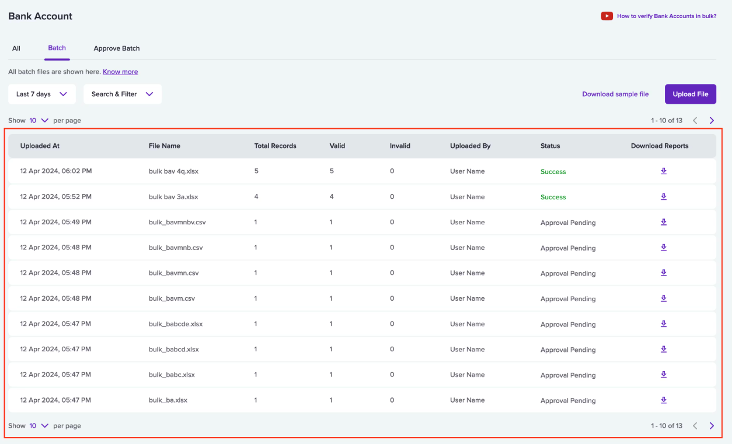The image size is (732, 444).
Task: Switch to the All tab
Action: [16, 48]
